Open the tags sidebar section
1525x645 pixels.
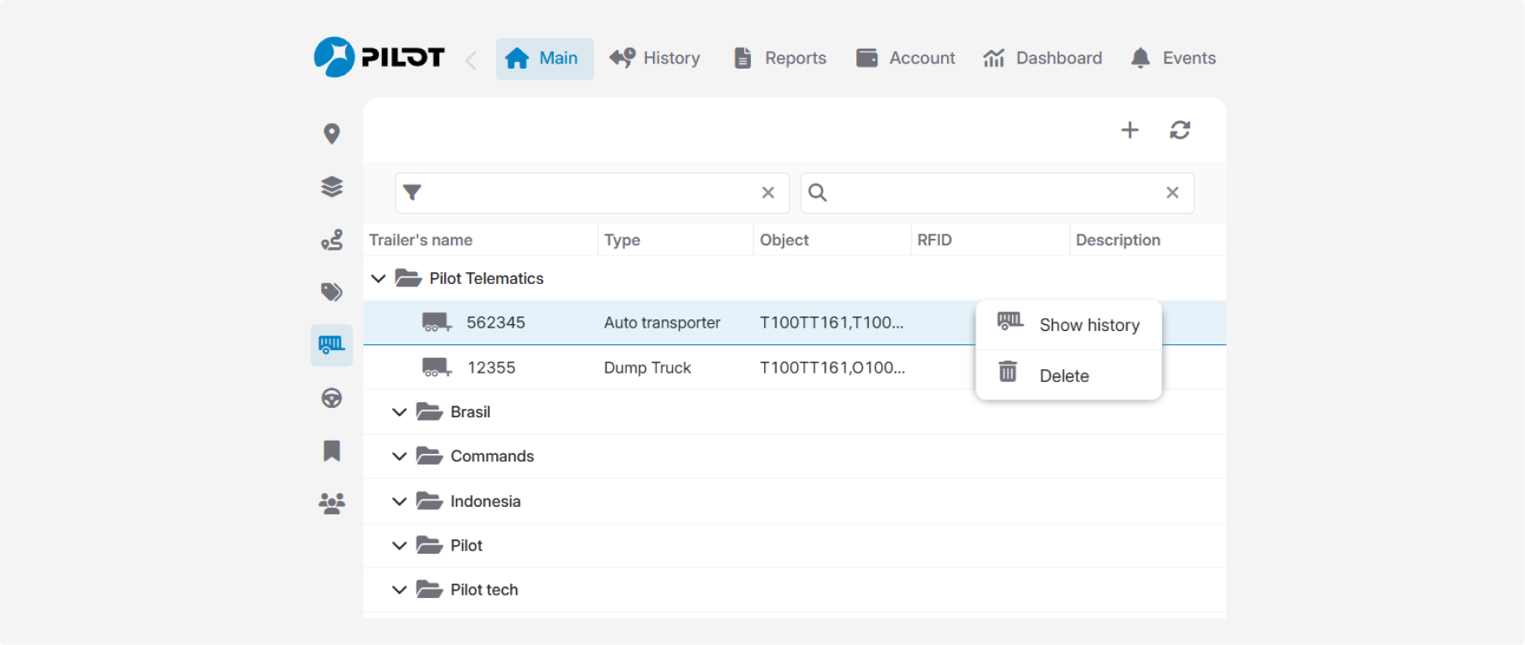pos(332,292)
